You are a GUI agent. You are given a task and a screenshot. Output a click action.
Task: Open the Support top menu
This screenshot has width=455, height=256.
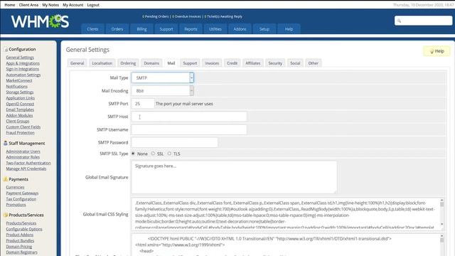(166, 29)
